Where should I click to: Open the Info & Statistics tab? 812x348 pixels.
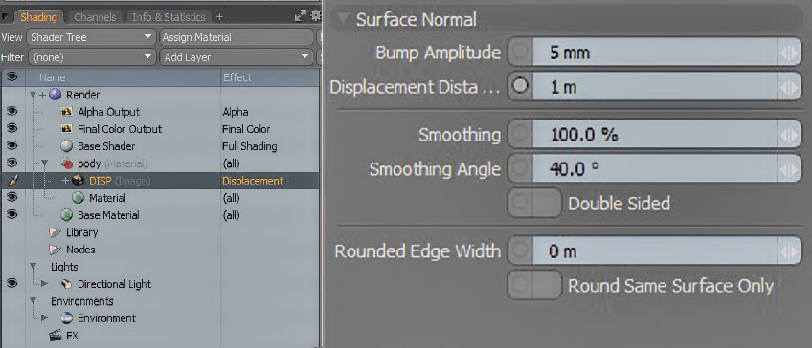pos(169,17)
